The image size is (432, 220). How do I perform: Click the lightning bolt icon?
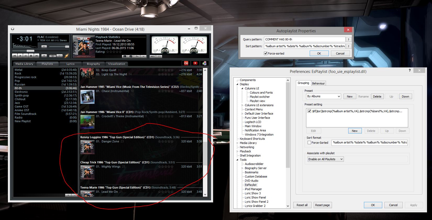click(x=67, y=56)
